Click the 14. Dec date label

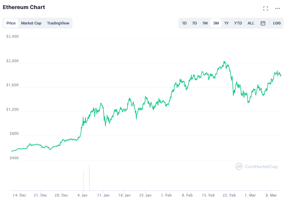pyautogui.click(x=19, y=195)
